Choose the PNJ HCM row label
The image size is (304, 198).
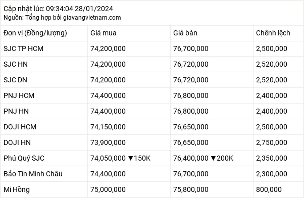(19, 96)
